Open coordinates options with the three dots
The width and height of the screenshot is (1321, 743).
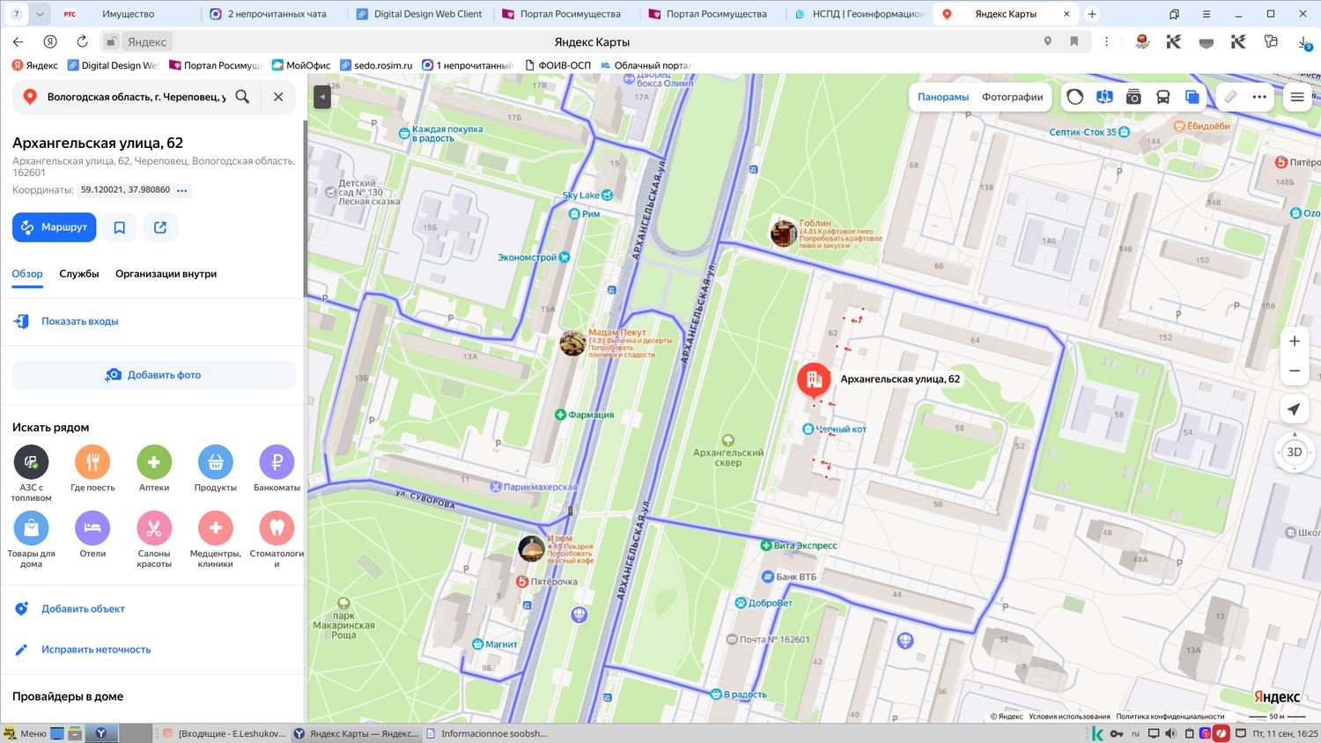tap(182, 190)
